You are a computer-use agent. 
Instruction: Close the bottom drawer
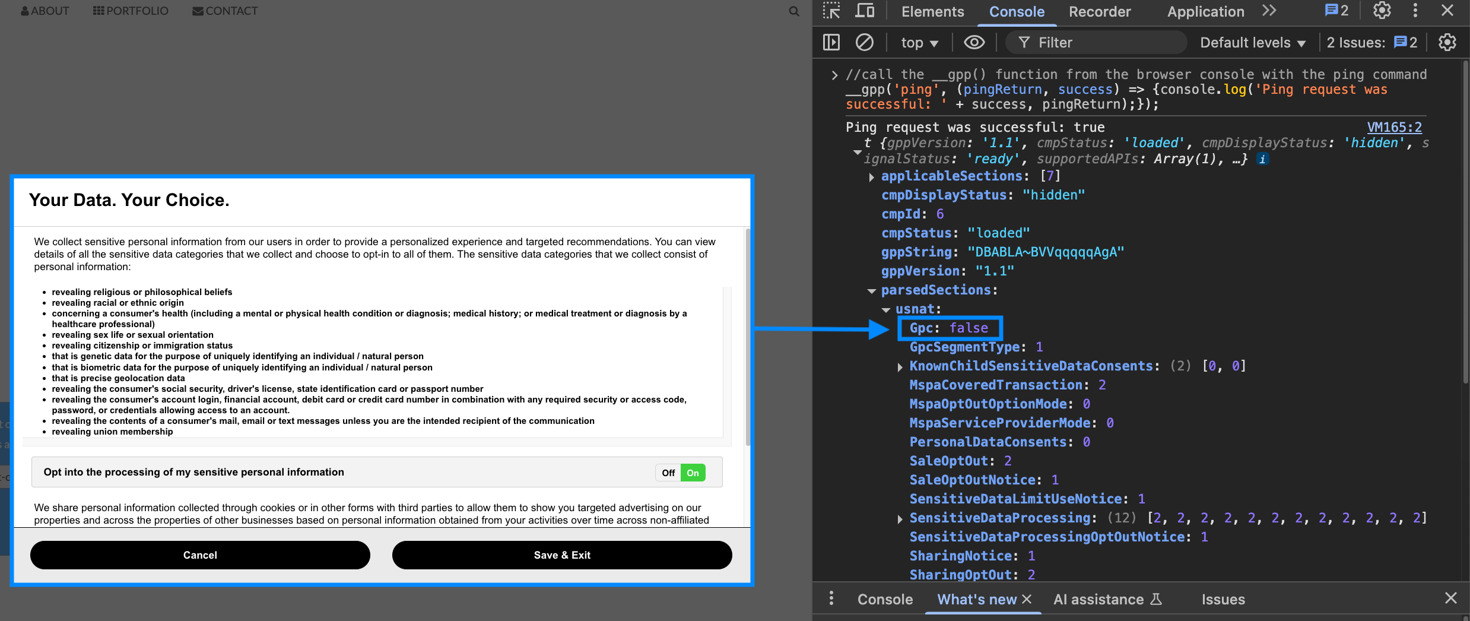(x=1451, y=598)
